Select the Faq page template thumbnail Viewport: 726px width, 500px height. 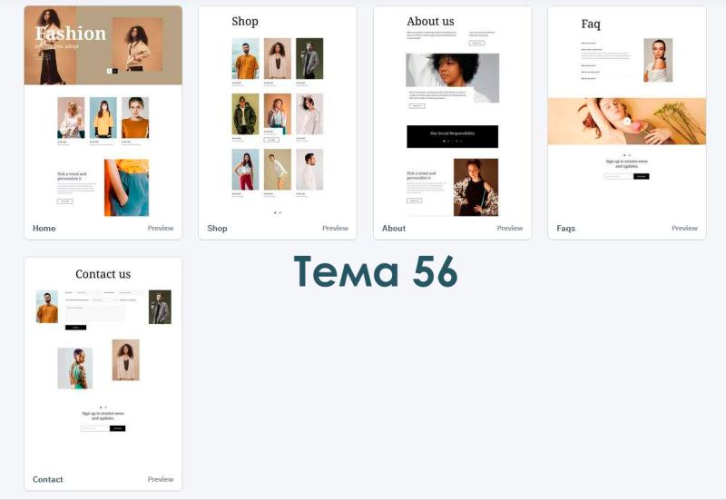coord(627,111)
